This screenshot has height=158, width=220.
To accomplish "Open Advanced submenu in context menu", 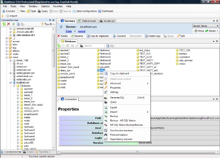I will [127, 83].
